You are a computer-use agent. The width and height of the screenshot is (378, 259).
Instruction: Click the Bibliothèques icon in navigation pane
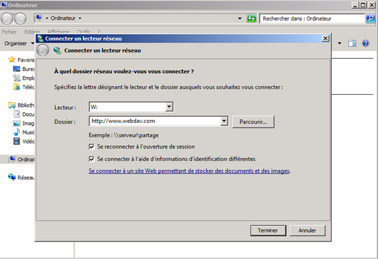(x=12, y=105)
